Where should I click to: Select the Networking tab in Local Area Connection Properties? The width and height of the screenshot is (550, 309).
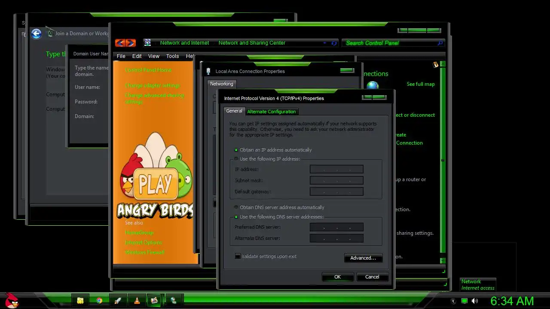click(222, 84)
